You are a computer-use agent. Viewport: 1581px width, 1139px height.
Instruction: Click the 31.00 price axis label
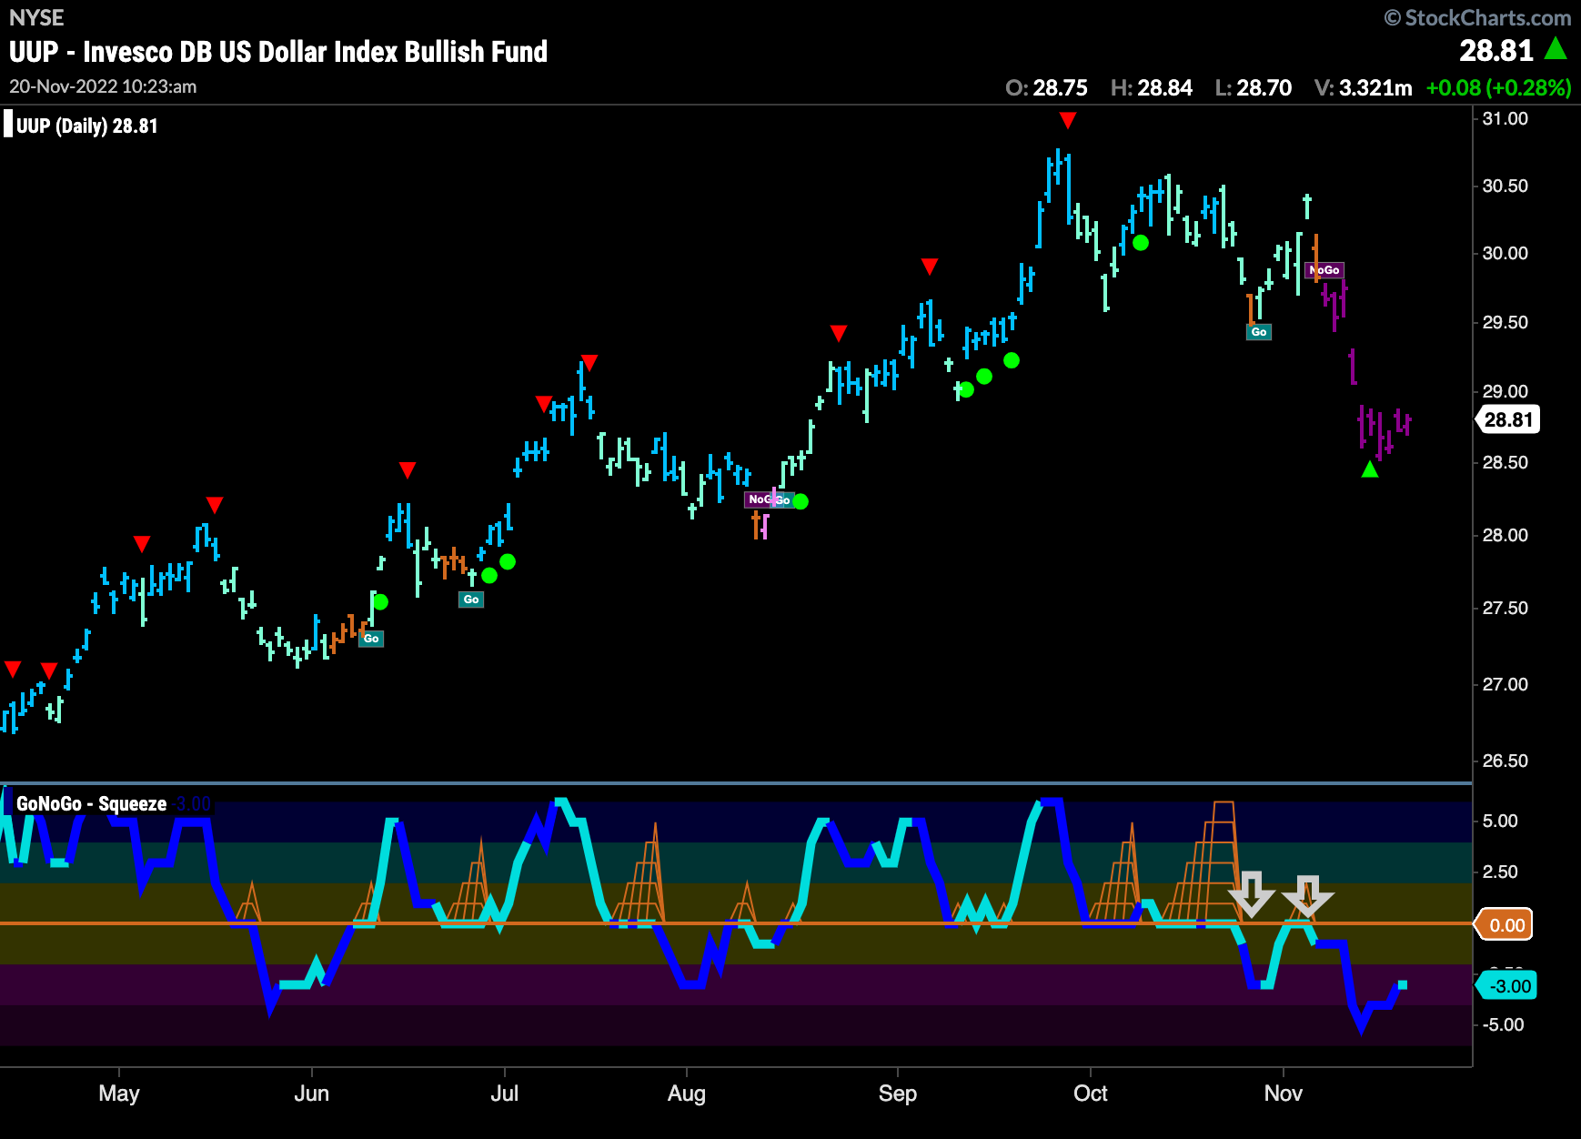[x=1505, y=118]
